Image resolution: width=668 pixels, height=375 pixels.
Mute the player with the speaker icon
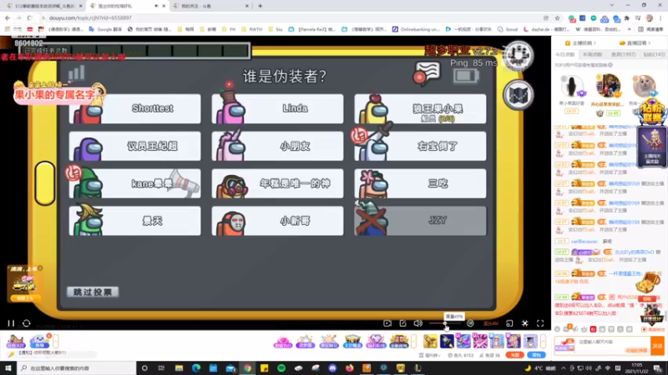pos(418,323)
